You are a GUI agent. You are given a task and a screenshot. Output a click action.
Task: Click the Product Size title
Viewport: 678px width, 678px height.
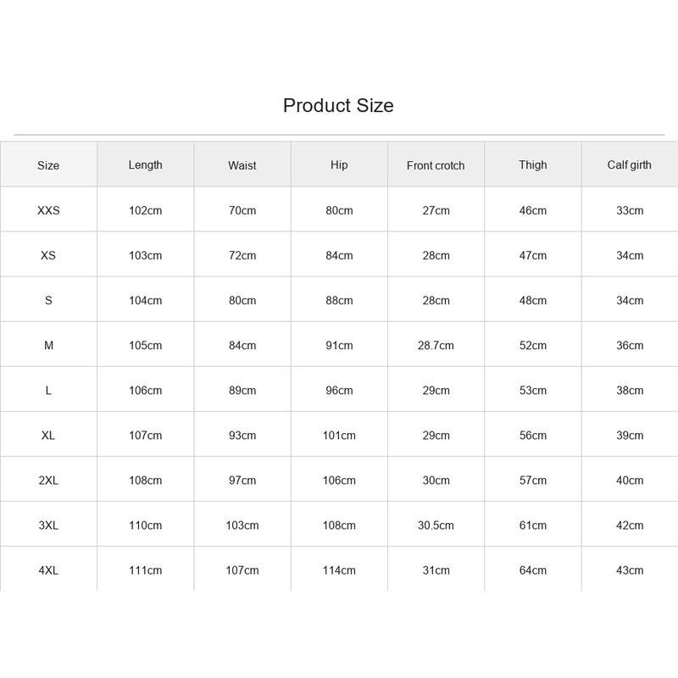pos(338,105)
